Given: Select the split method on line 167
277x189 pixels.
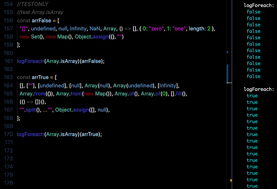Looking at the screenshot, I should pos(31,110).
